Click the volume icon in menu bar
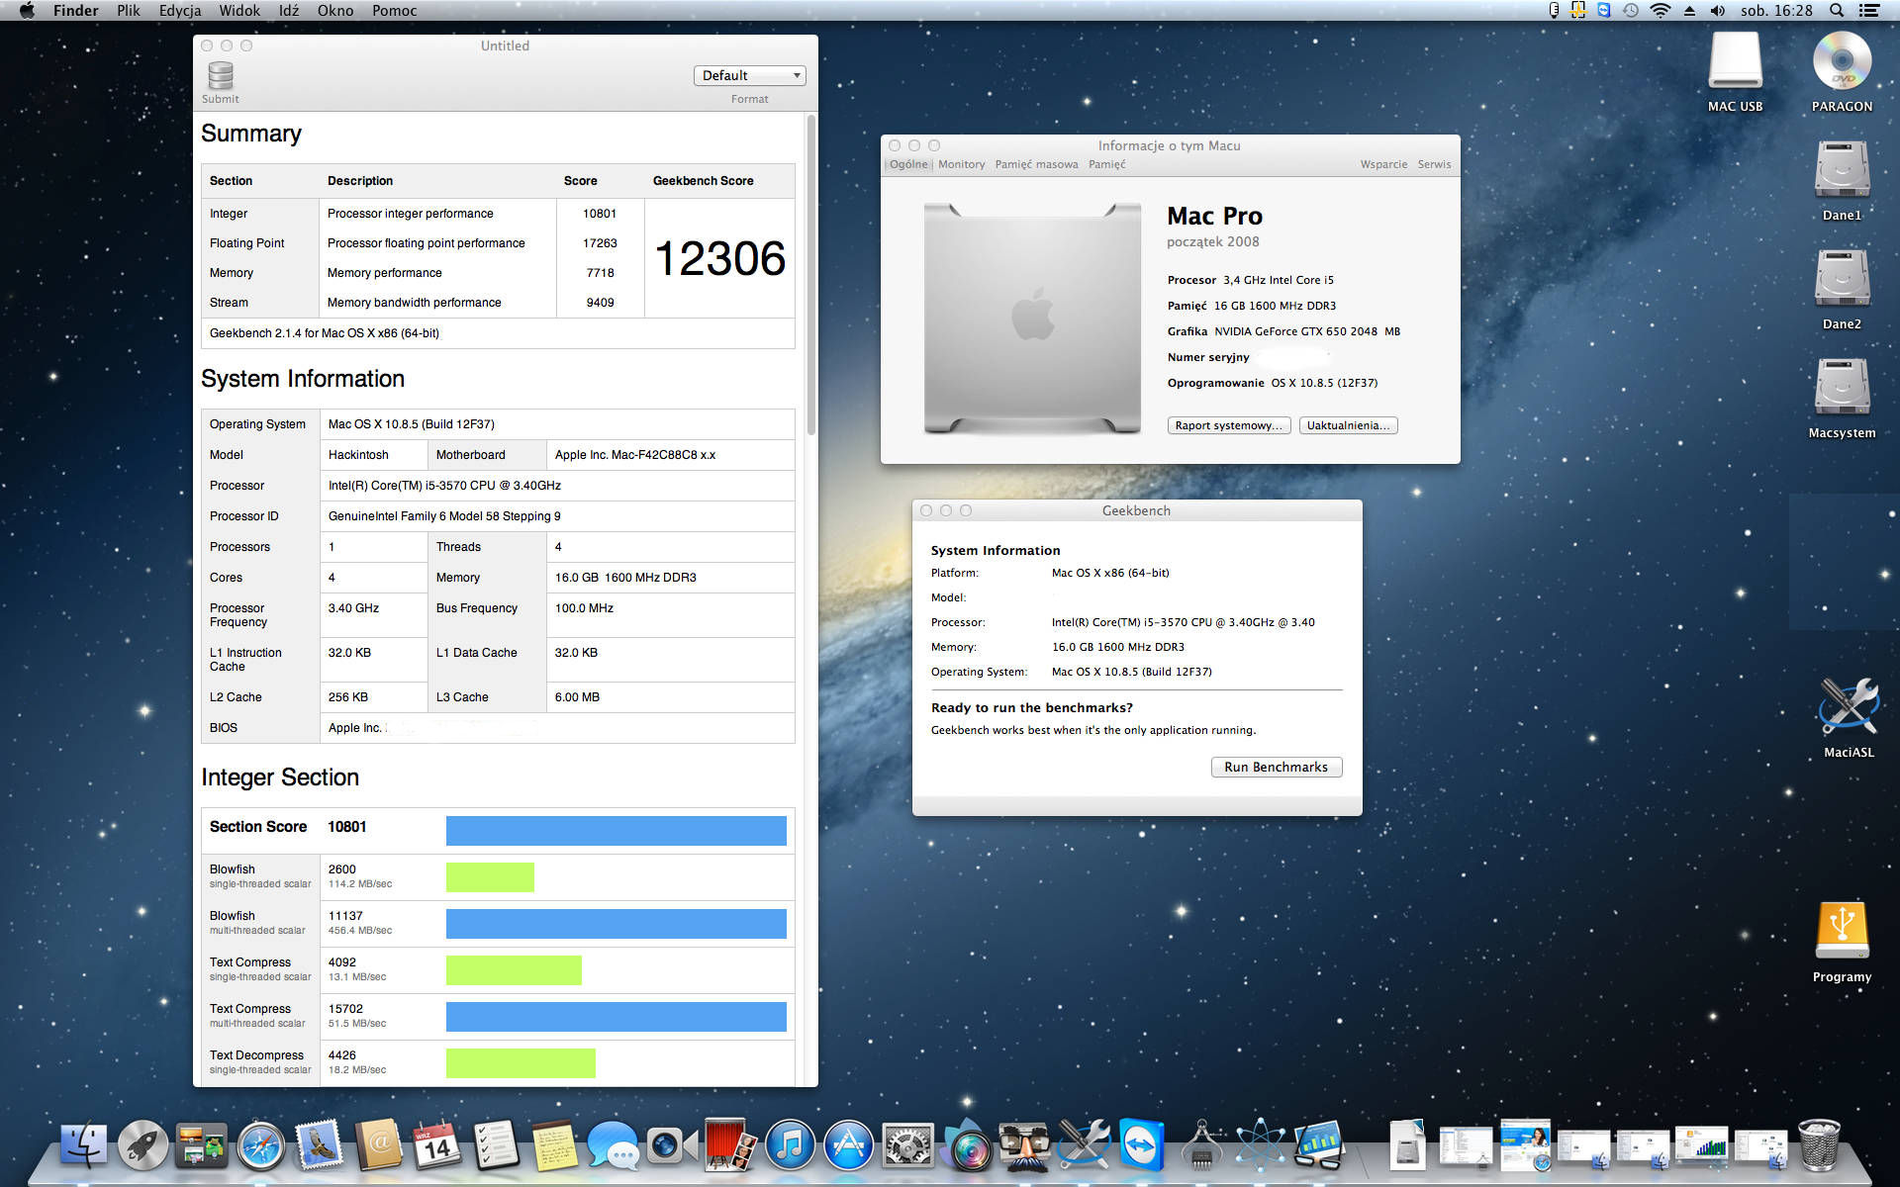 [x=1717, y=11]
